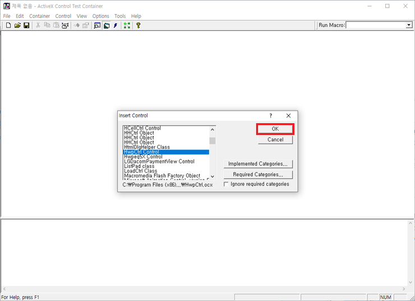Open the Options menu
Image resolution: width=415 pixels, height=301 pixels.
[x=101, y=16]
